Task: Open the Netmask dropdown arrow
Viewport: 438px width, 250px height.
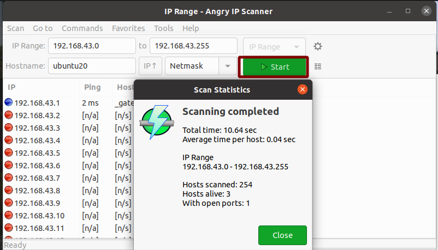Action: tap(228, 66)
